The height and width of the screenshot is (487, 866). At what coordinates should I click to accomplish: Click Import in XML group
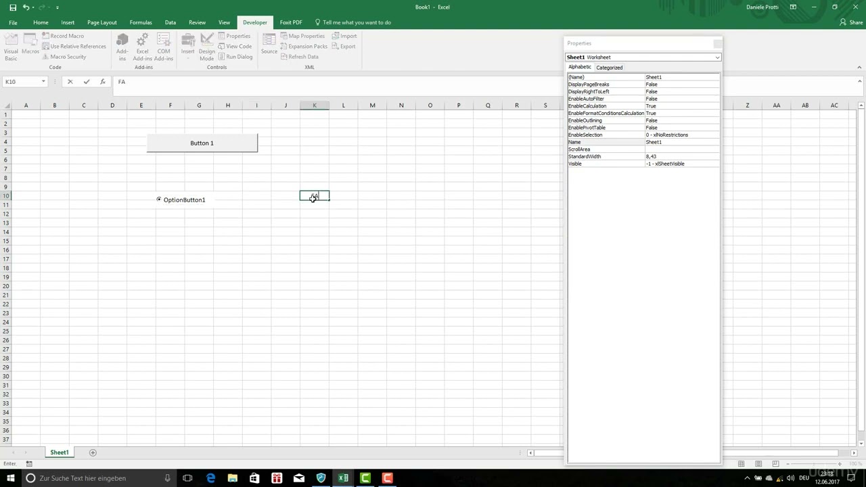tap(344, 36)
